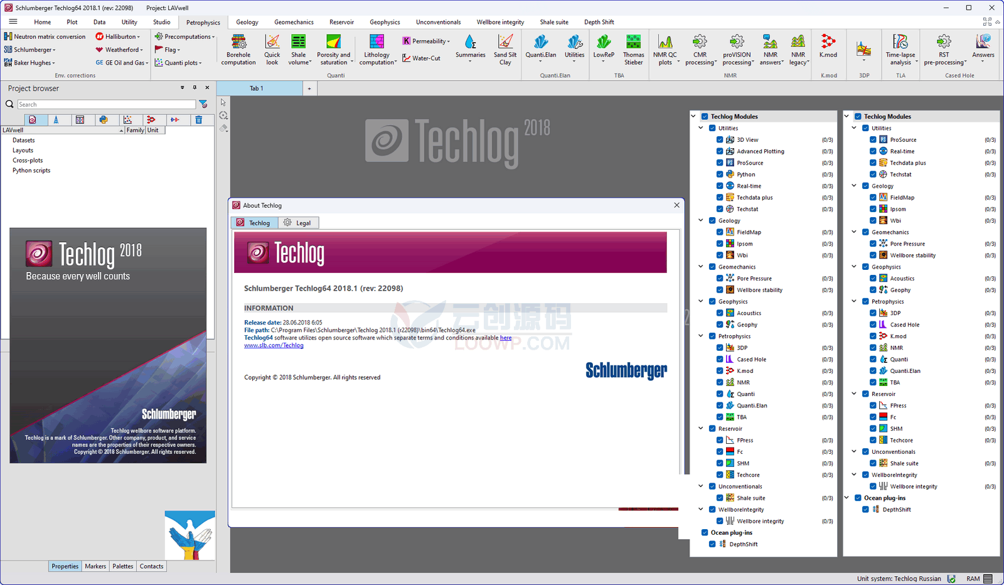Select Datasets in the Project browser
The image size is (1004, 585).
24,141
